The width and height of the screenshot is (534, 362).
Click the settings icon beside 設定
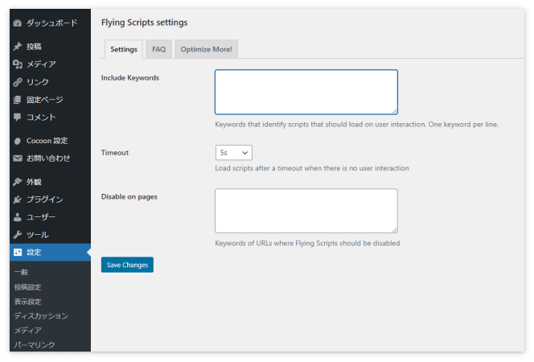pos(18,253)
